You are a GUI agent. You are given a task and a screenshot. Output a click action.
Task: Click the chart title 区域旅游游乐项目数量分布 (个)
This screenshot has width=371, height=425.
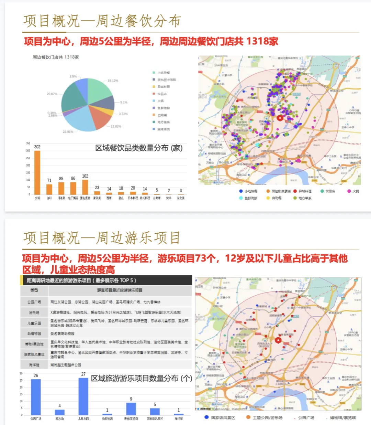click(x=141, y=378)
